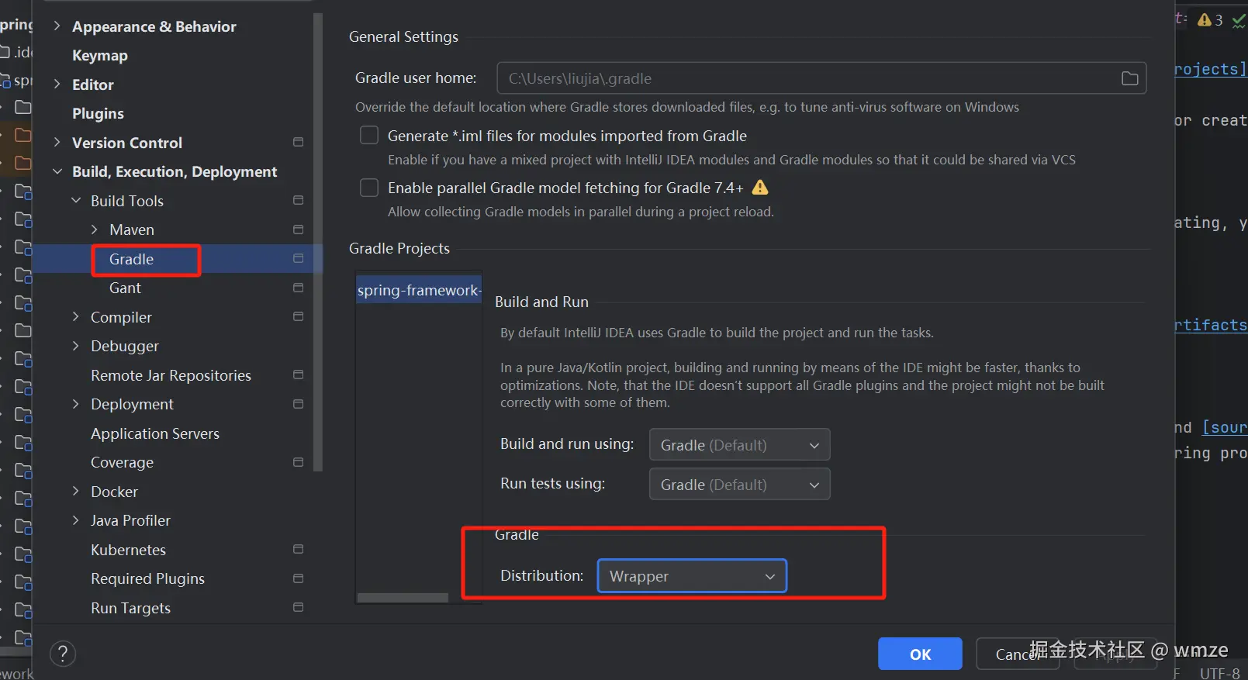The image size is (1248, 680).
Task: Open the Gant settings page
Action: tap(125, 288)
